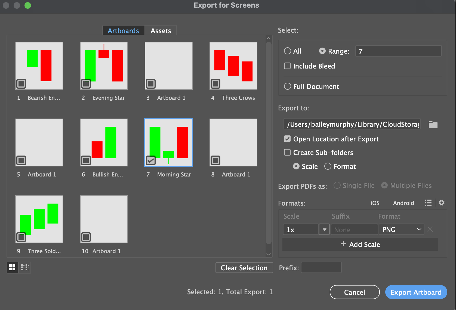The width and height of the screenshot is (456, 310).
Task: Open the export settings gear icon
Action: point(441,203)
